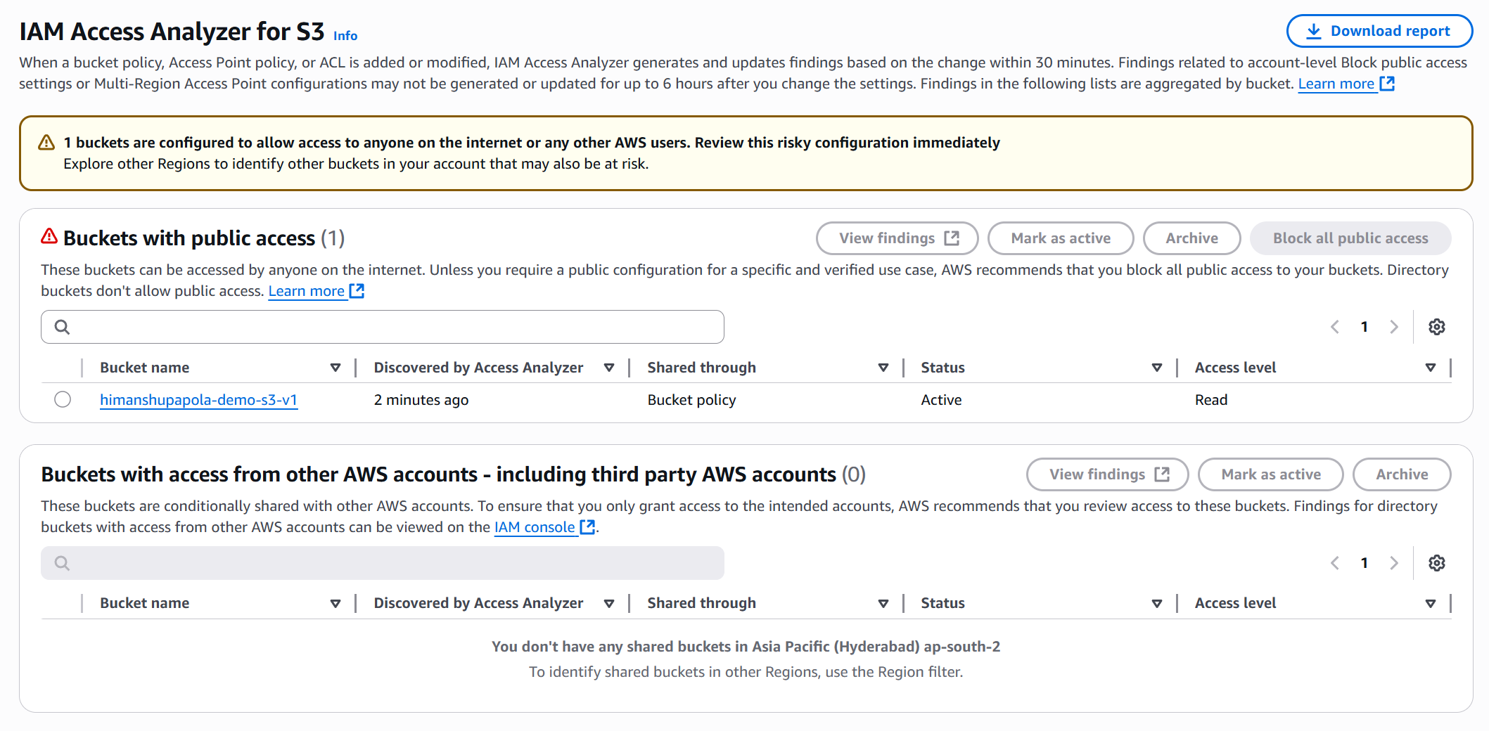The width and height of the screenshot is (1489, 731).
Task: Open the himanshupapola-demo-s3-v1 bucket link
Action: click(x=198, y=400)
